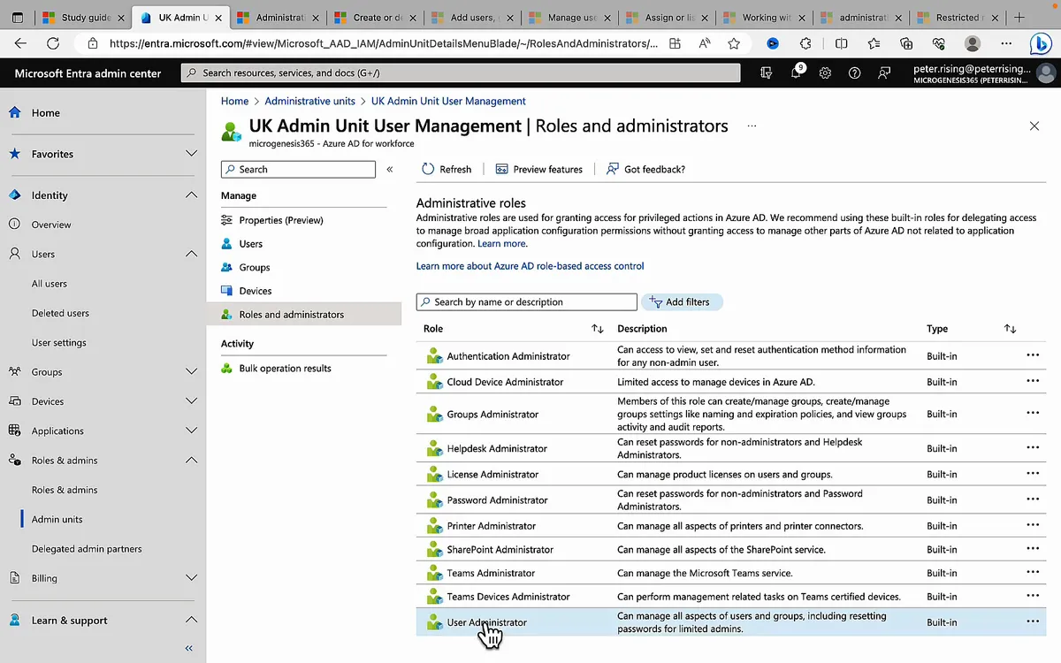1061x663 pixels.
Task: Click the Search by name or description field
Action: click(x=527, y=301)
